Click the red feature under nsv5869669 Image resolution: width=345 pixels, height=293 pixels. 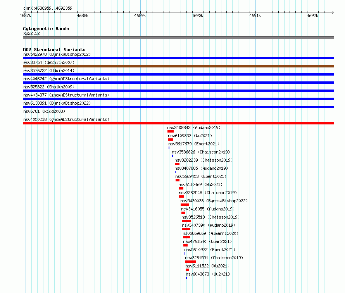(186, 237)
